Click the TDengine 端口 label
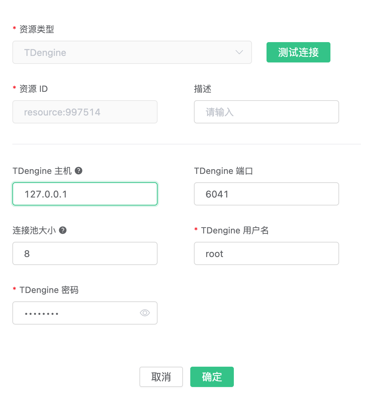The height and width of the screenshot is (395, 374). [223, 171]
